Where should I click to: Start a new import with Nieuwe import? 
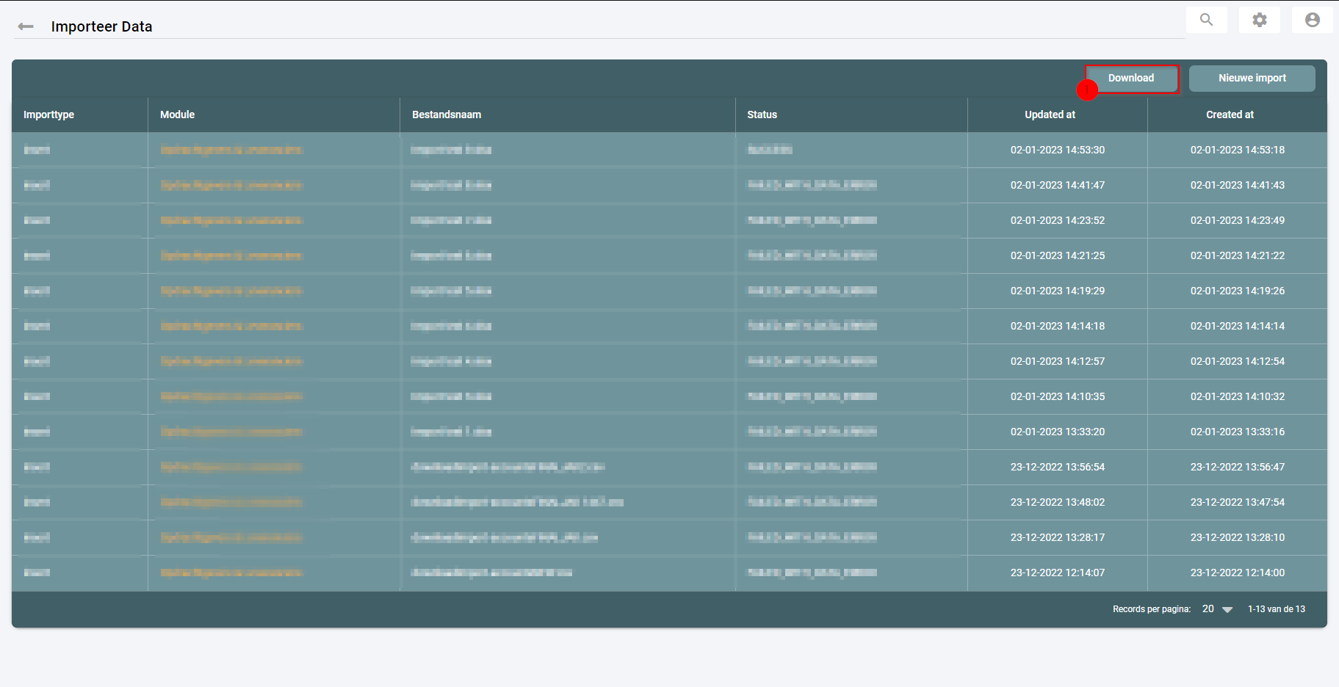(x=1252, y=79)
